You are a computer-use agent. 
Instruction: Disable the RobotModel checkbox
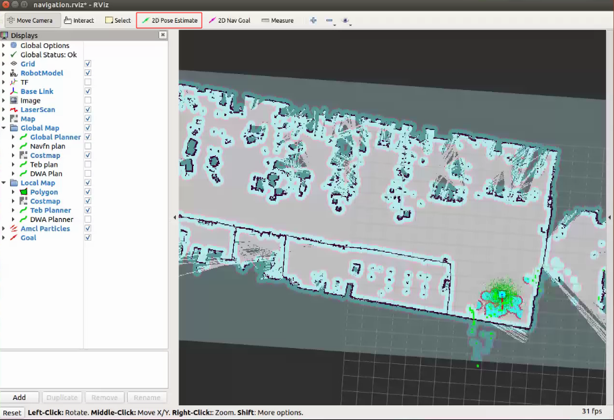pos(88,73)
